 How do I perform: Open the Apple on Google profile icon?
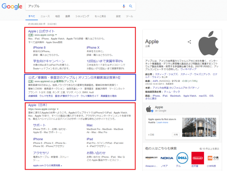(x=149, y=109)
